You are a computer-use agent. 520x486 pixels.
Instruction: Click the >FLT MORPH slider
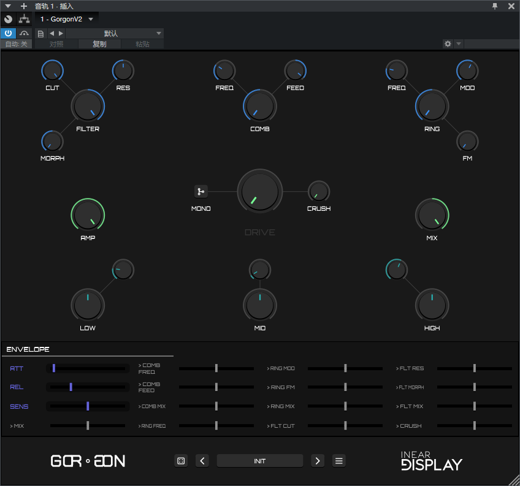pos(475,387)
